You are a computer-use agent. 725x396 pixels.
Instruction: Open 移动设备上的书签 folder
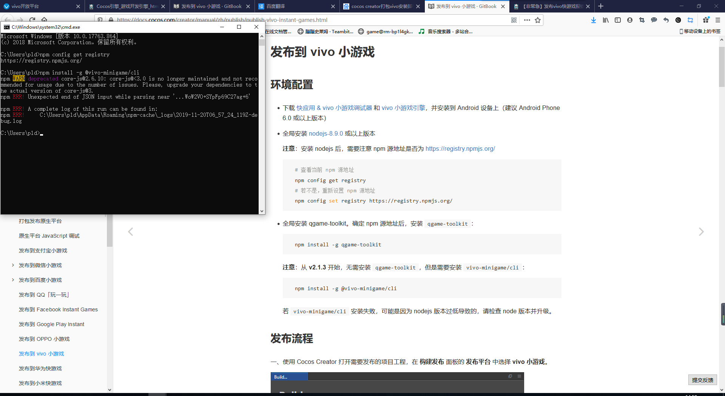coord(700,31)
